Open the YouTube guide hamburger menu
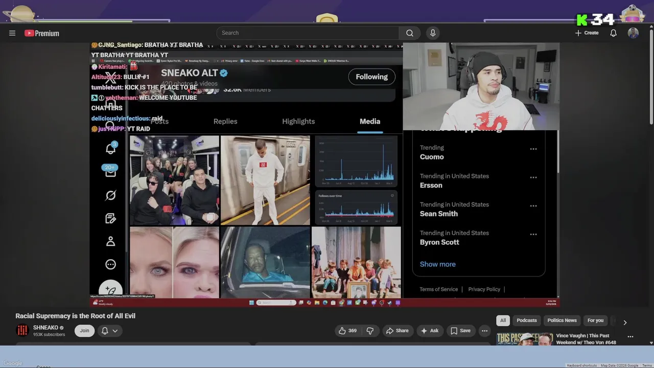The image size is (654, 368). tap(12, 33)
